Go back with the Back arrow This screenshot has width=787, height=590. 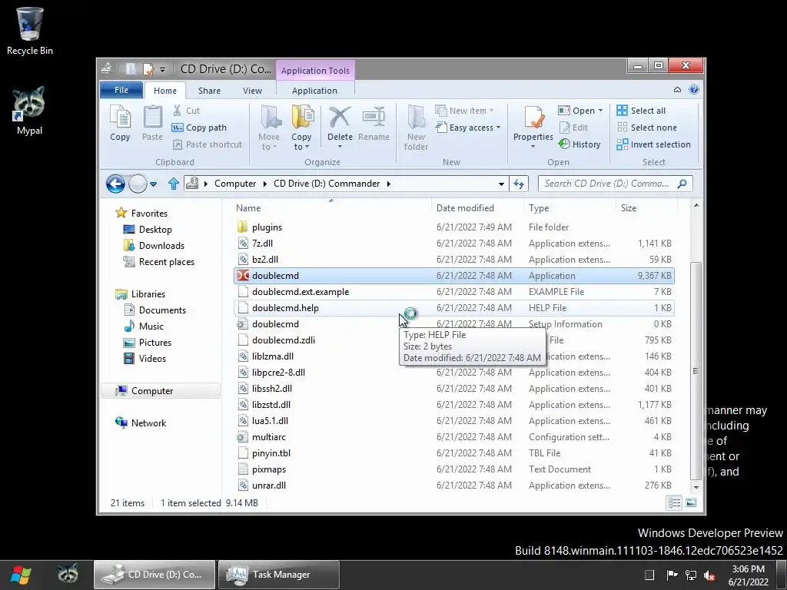coord(115,184)
